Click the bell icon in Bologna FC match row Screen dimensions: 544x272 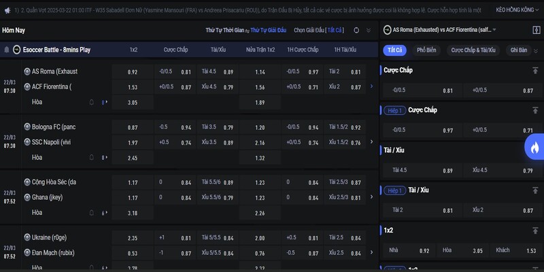92,157
